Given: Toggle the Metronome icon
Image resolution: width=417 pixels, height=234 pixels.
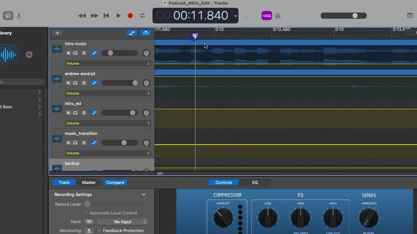Looking at the screenshot, I should click(278, 16).
